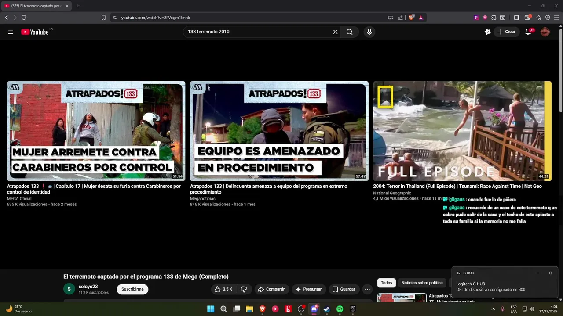Open Delincuente amenaza a equipo title
This screenshot has width=563, height=316.
[x=269, y=189]
